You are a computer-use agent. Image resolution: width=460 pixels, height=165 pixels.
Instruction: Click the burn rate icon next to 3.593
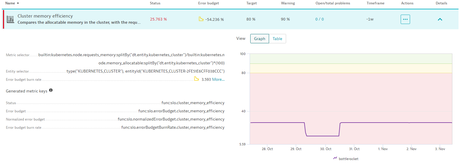tap(197, 79)
